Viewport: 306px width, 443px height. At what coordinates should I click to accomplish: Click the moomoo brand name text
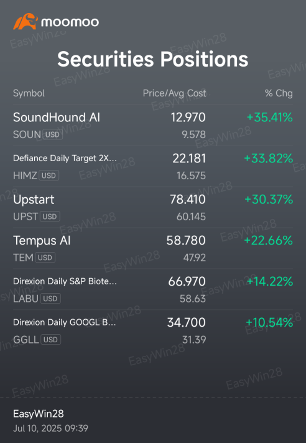click(x=70, y=22)
